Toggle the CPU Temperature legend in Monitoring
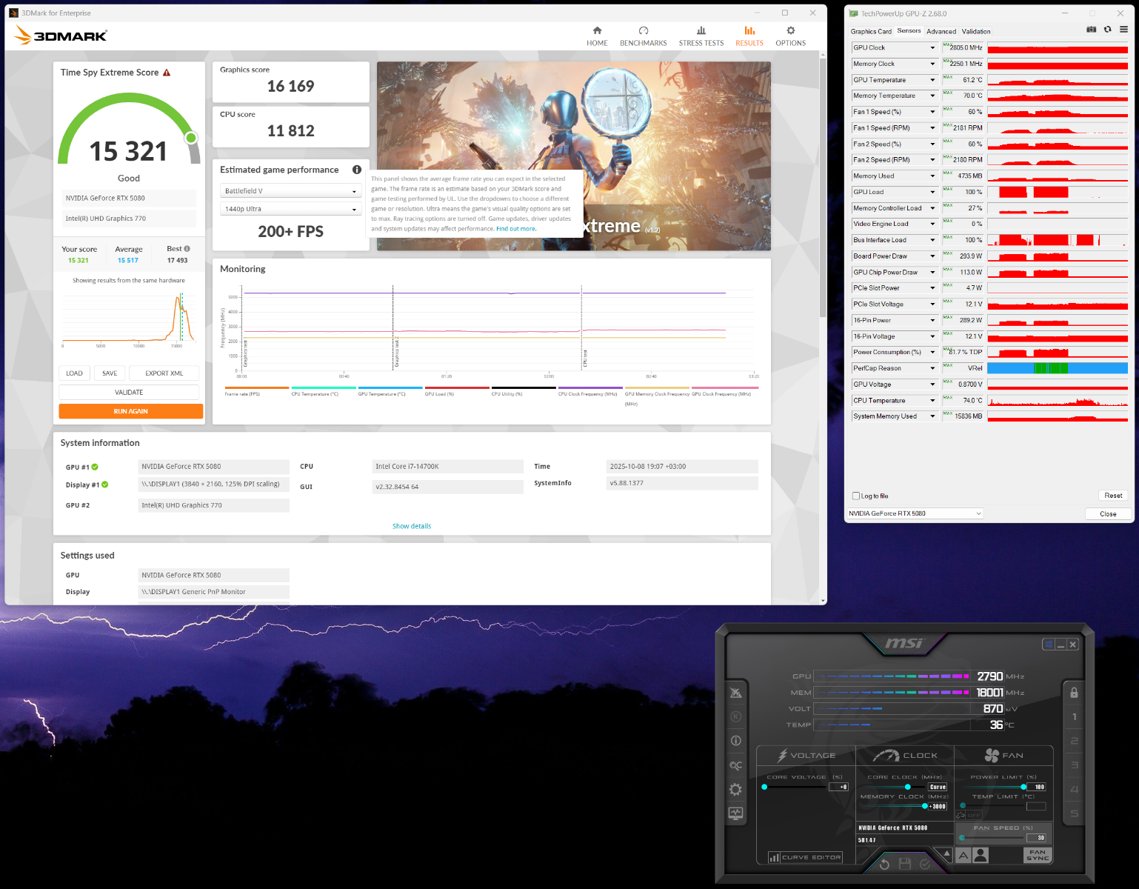1139x889 pixels. 323,391
